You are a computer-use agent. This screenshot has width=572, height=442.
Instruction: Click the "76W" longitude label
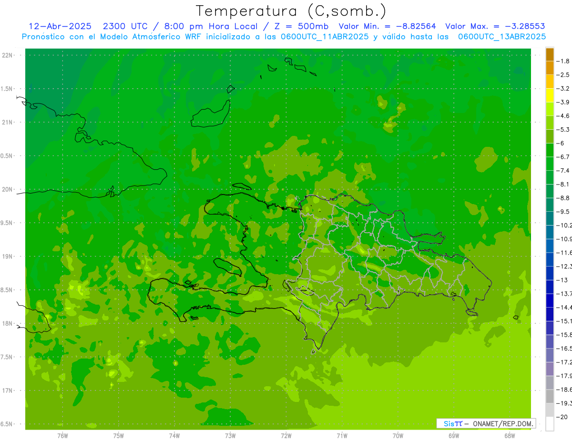[62, 435]
